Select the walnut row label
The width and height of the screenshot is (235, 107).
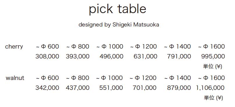point(15,78)
